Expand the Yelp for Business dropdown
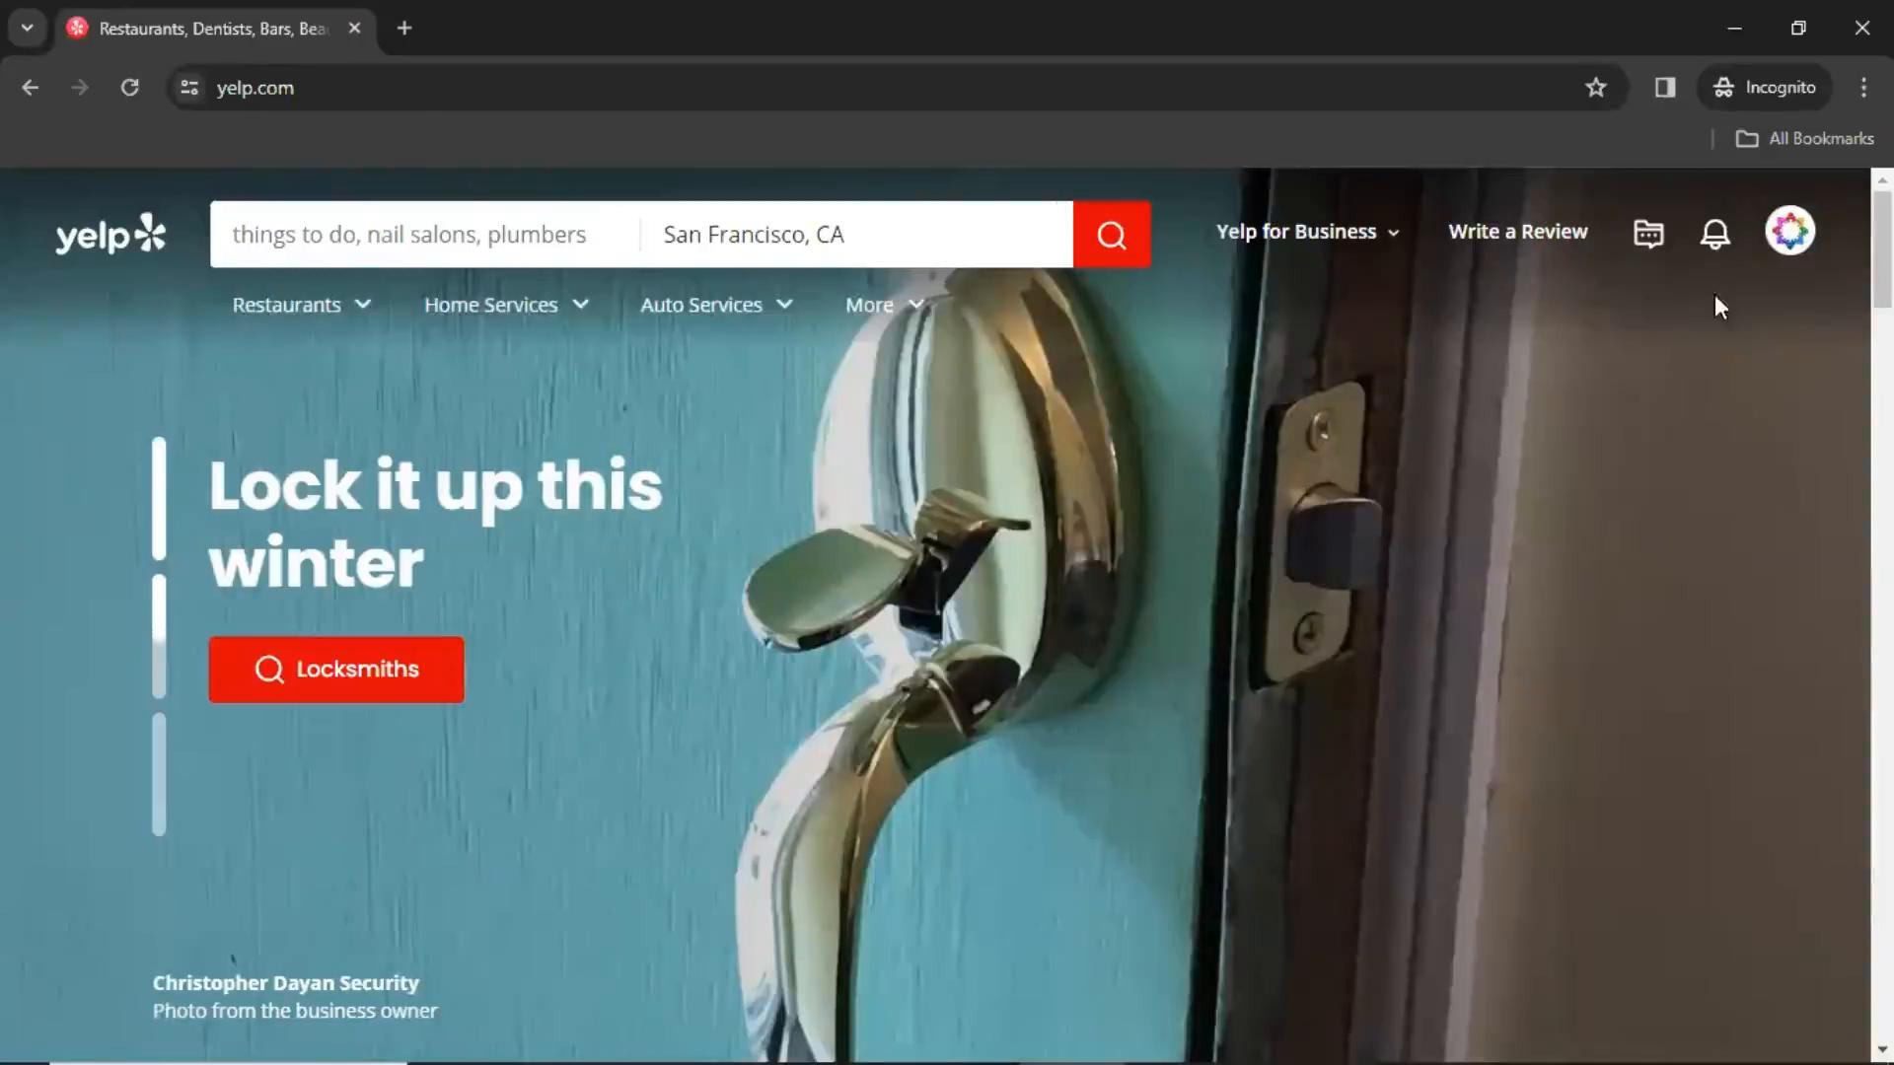 point(1307,230)
